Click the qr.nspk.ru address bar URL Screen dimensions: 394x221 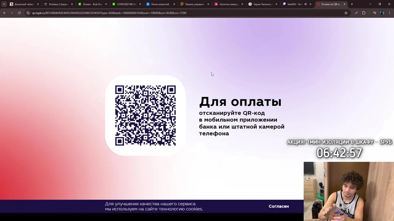(x=109, y=13)
